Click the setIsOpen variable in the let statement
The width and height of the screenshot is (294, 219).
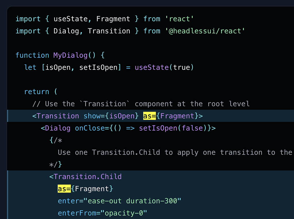tap(98, 67)
